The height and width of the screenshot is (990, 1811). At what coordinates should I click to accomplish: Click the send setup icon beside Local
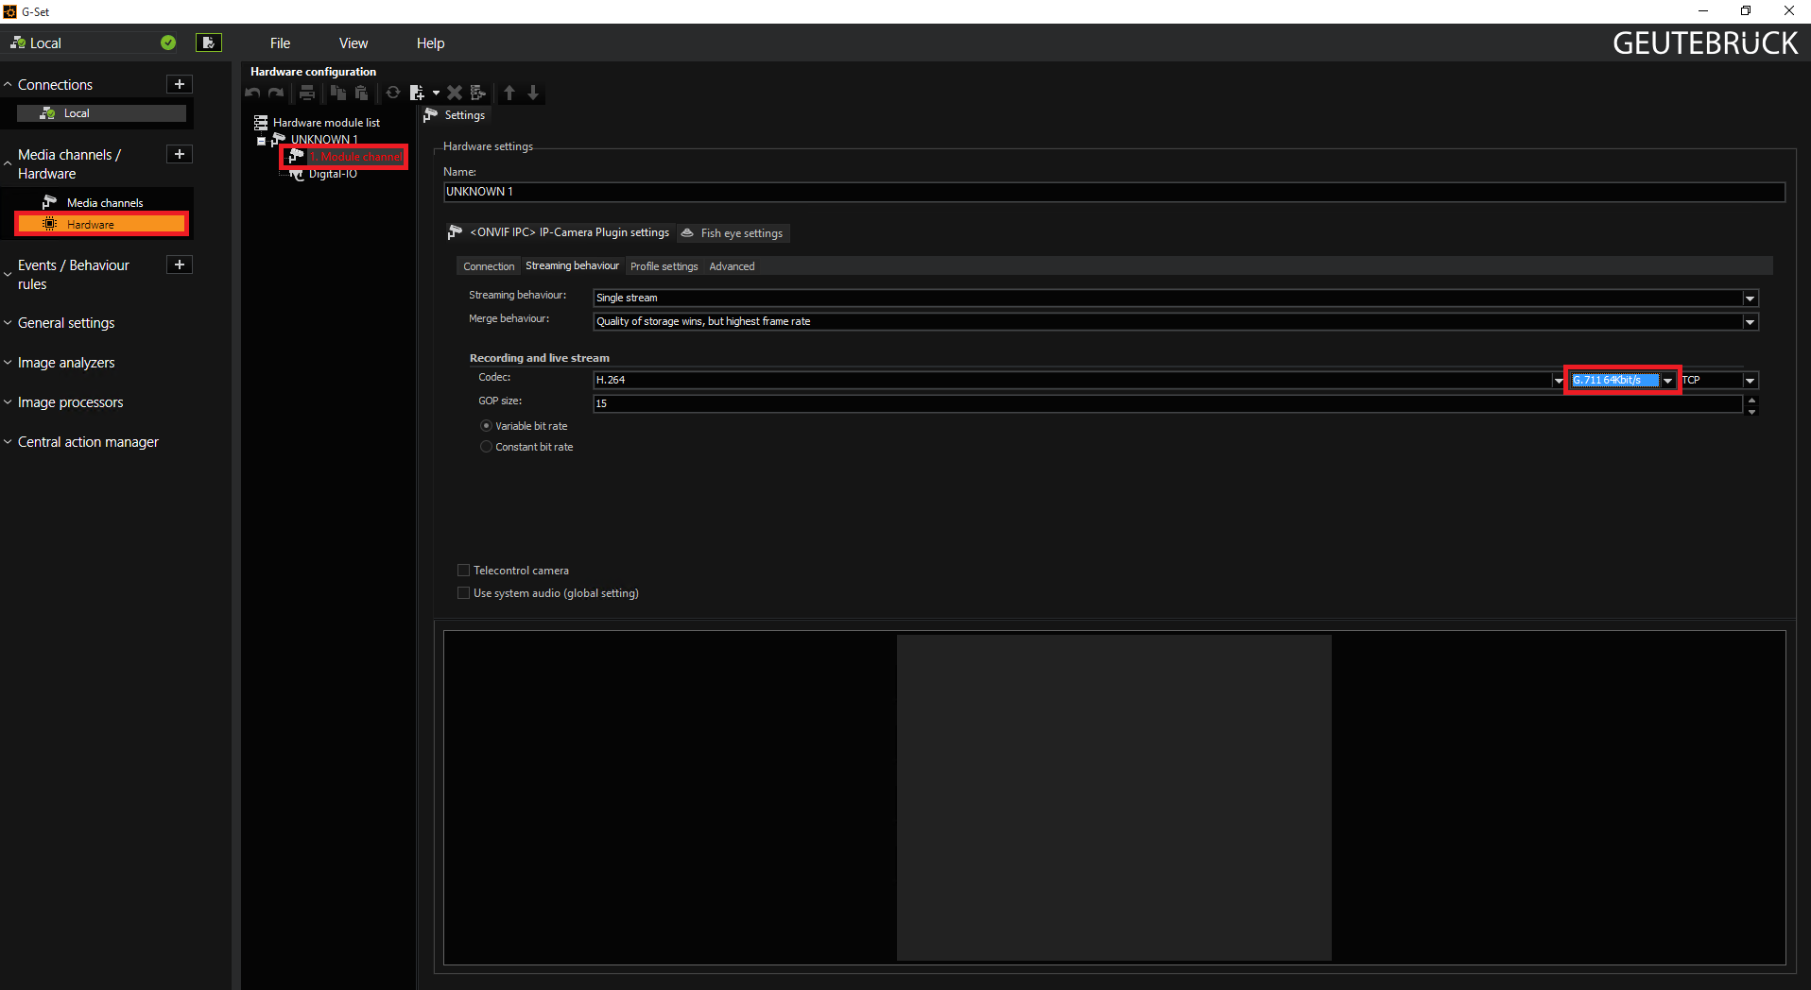click(x=208, y=43)
